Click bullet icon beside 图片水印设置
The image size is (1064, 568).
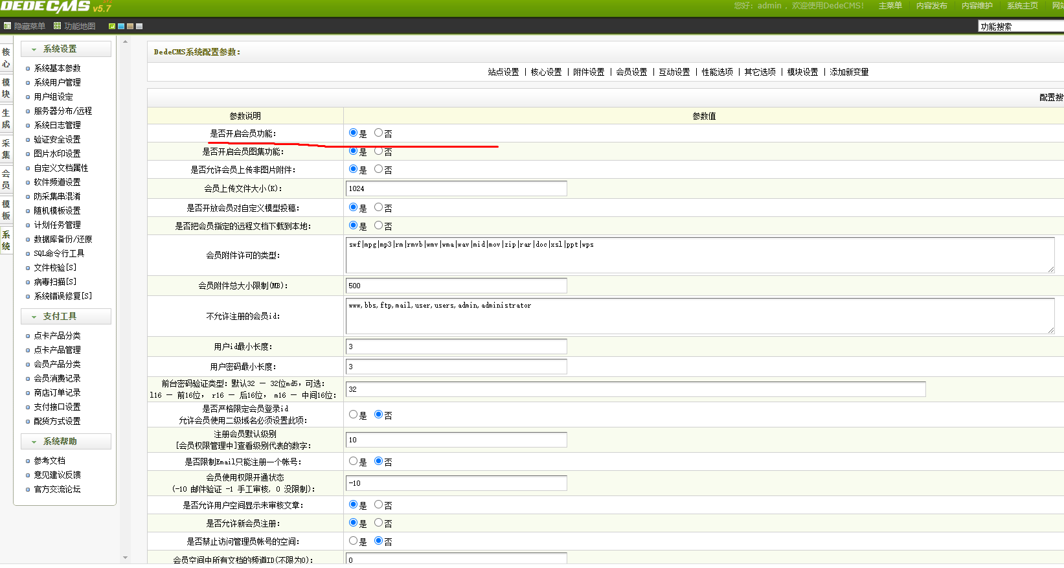[x=28, y=154]
